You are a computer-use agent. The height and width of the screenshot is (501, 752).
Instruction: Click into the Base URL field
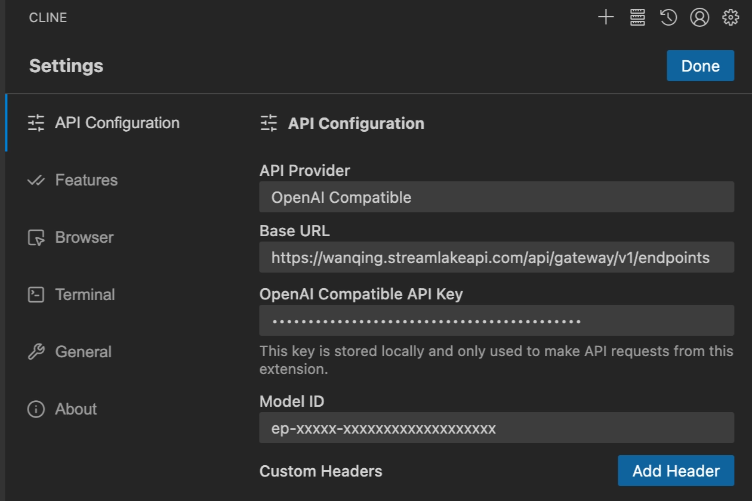coord(497,258)
